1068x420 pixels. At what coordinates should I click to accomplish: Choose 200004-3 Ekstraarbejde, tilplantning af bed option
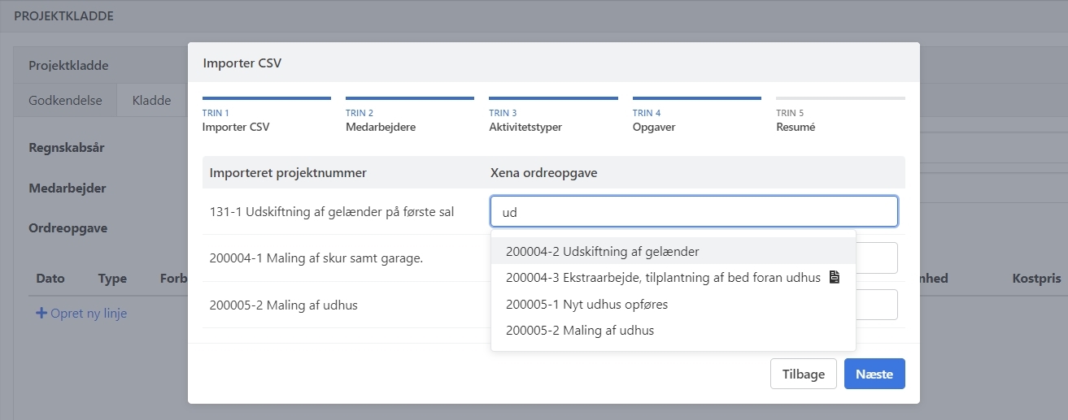[x=673, y=278]
